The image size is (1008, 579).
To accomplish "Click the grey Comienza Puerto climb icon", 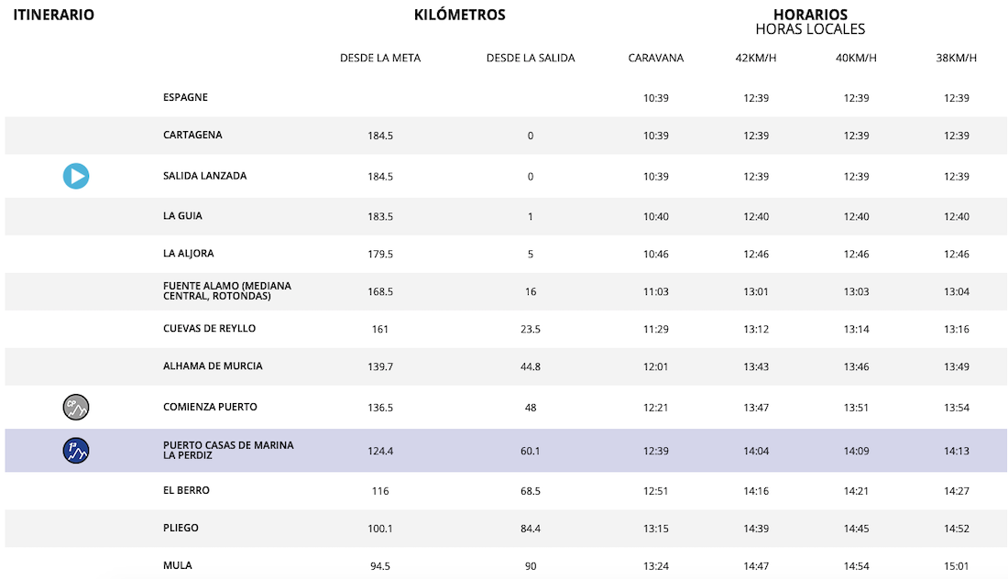I will point(76,407).
